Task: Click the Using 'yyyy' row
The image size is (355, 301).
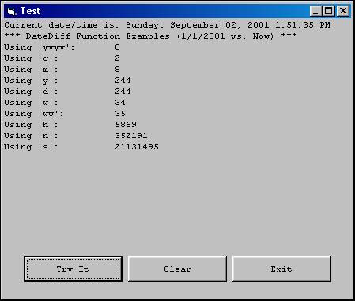Action: (x=62, y=47)
